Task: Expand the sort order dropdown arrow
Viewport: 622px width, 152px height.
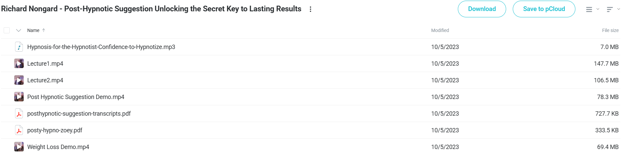Action: click(x=618, y=9)
